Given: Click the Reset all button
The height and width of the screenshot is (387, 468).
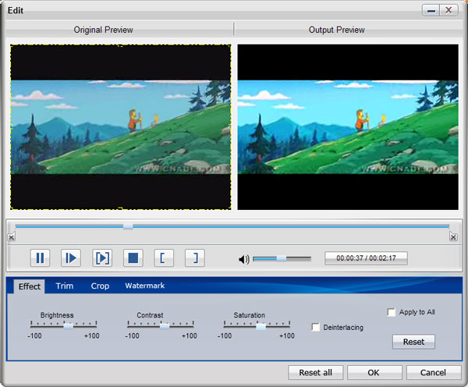Looking at the screenshot, I should pyautogui.click(x=315, y=372).
